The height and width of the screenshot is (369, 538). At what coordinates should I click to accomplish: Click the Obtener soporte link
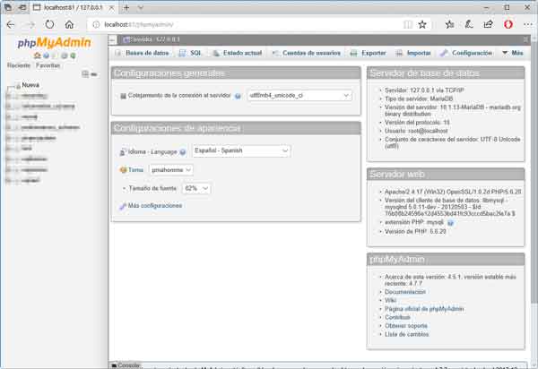tap(406, 326)
